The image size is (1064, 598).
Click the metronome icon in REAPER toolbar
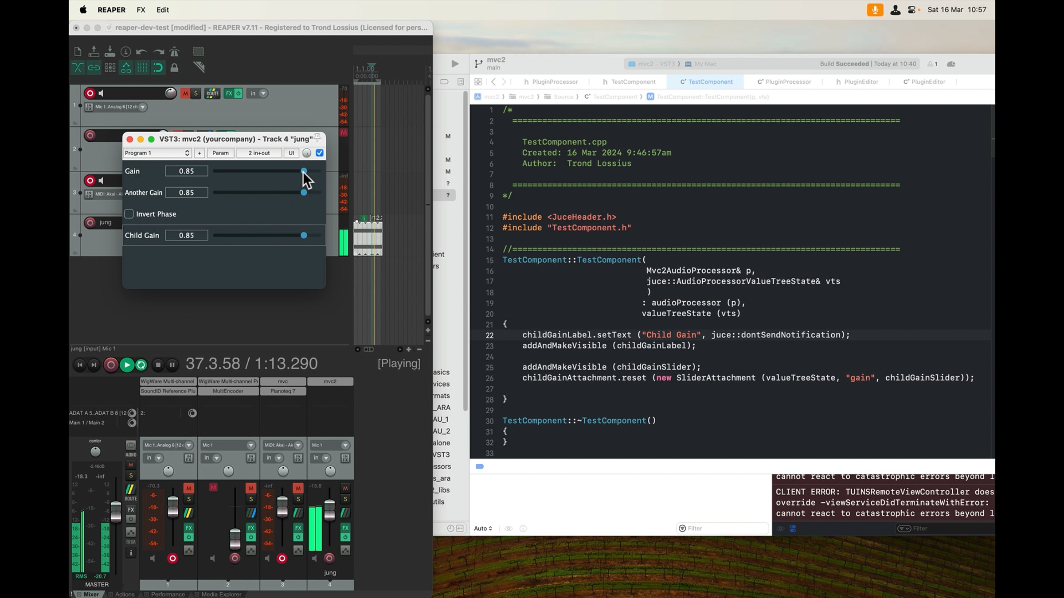(174, 52)
